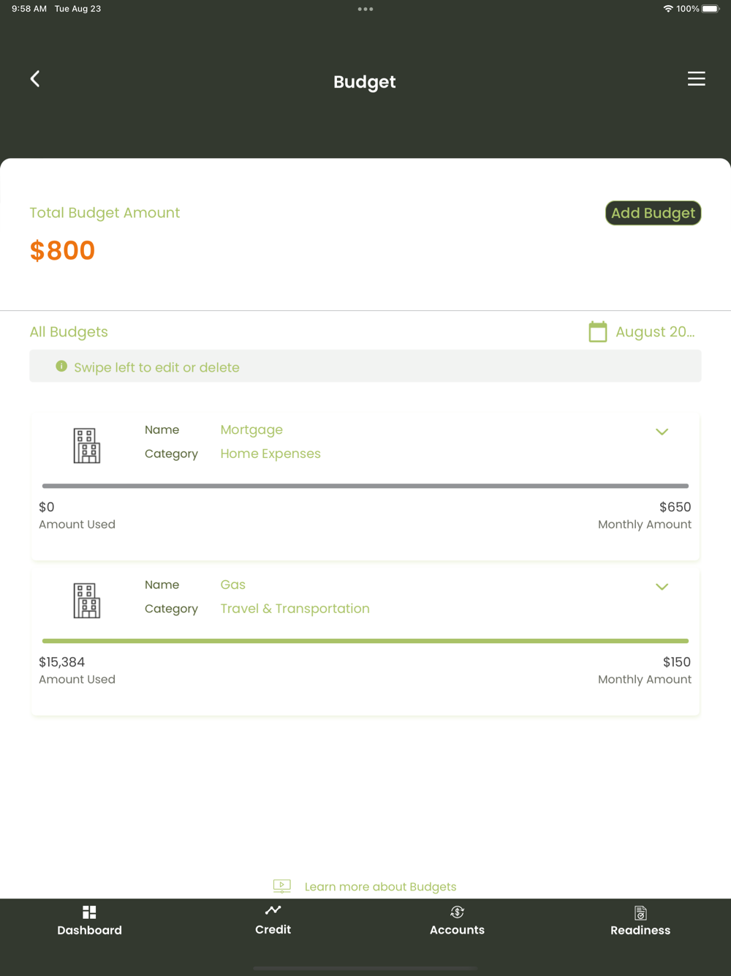Open the Accounts tab
Image resolution: width=731 pixels, height=976 pixels.
click(x=457, y=920)
